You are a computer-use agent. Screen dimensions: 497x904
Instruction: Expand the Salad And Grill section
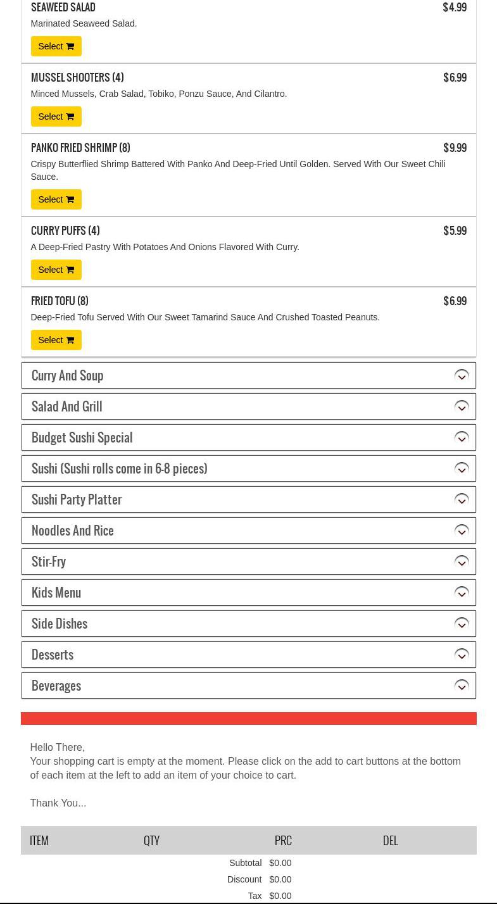pyautogui.click(x=248, y=406)
